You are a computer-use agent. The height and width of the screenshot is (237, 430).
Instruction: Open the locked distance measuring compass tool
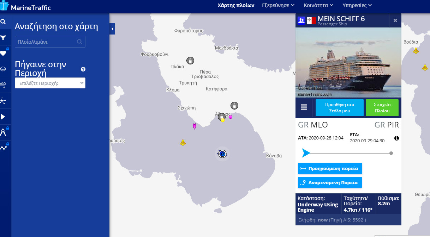(x=3, y=132)
